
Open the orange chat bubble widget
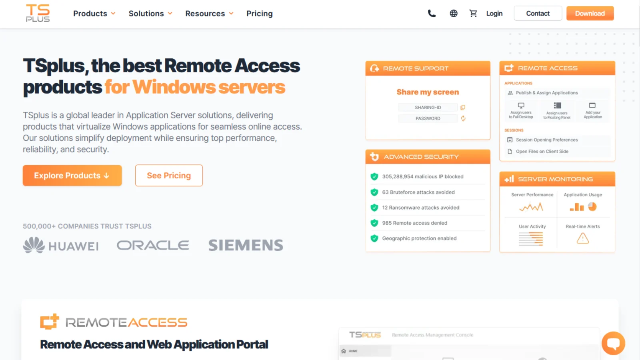click(x=613, y=343)
